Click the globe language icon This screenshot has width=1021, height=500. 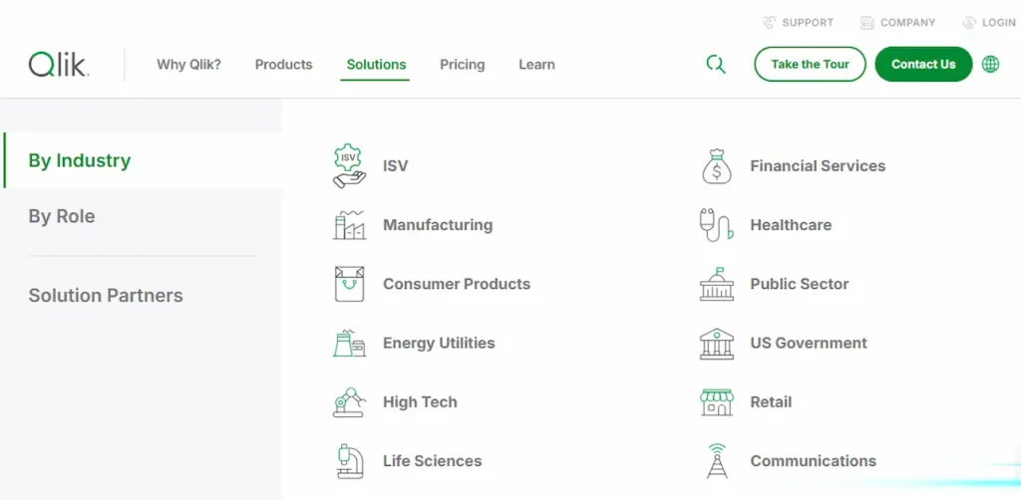coord(990,65)
